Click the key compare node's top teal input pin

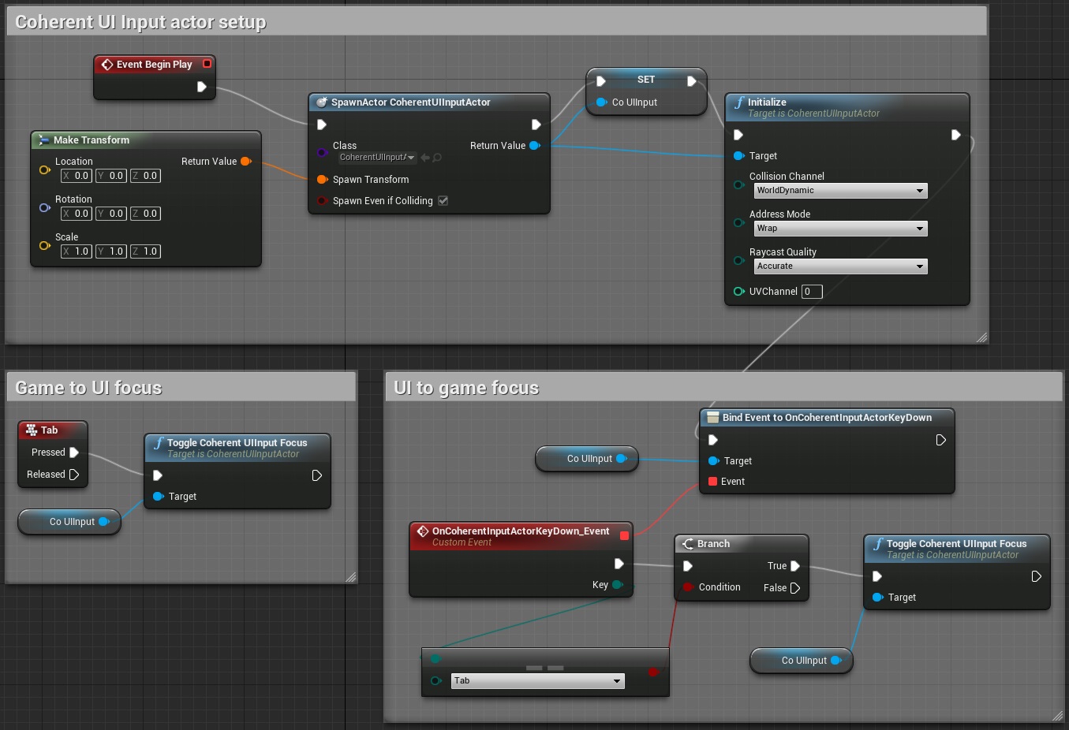(435, 659)
